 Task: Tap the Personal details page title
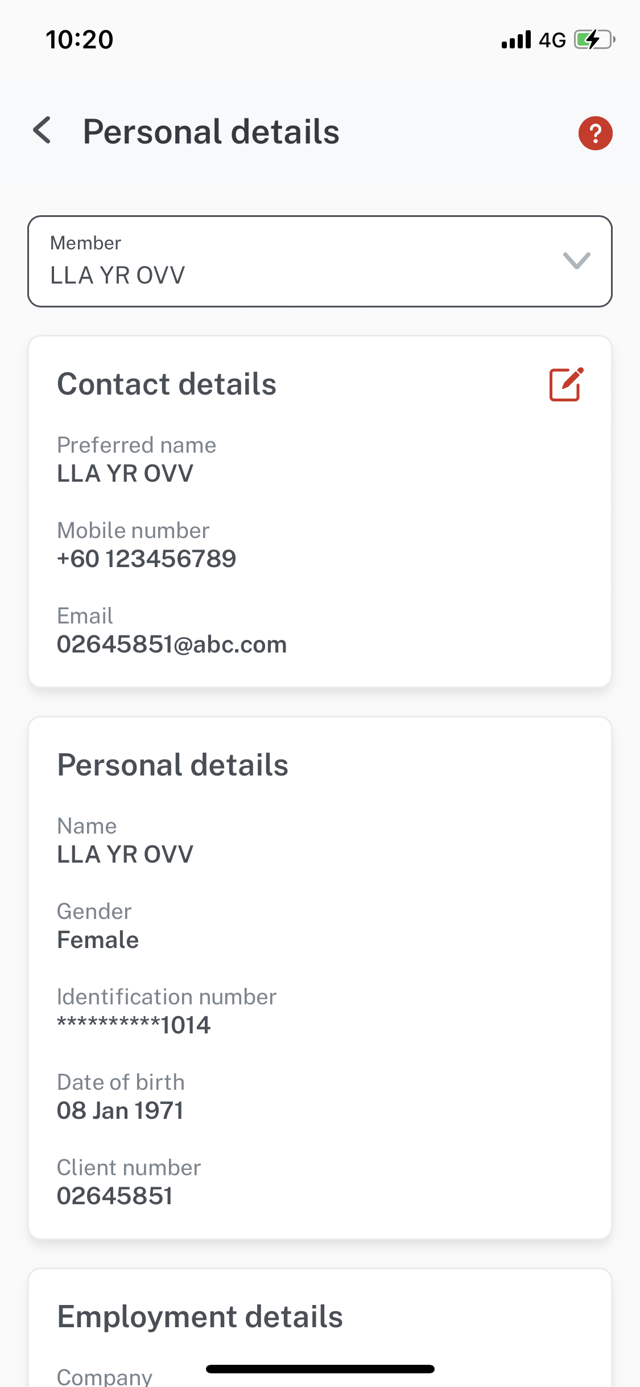[211, 132]
